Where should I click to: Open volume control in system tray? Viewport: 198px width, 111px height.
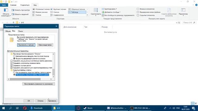(174, 108)
